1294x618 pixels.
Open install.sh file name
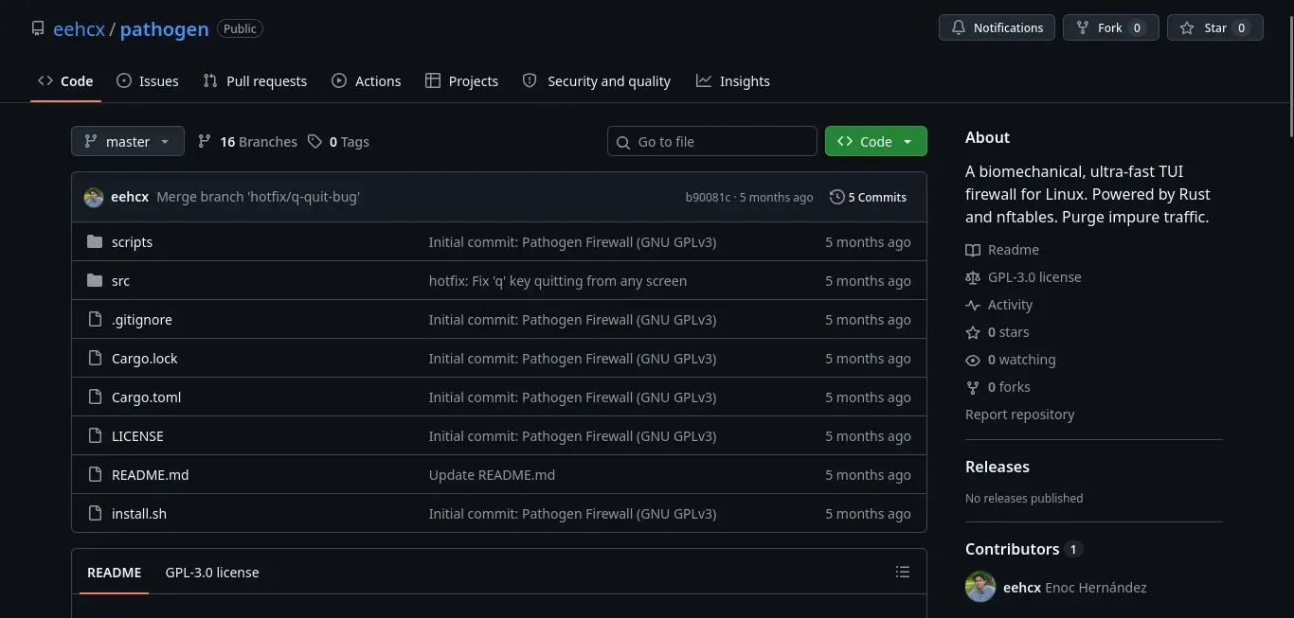tap(139, 514)
